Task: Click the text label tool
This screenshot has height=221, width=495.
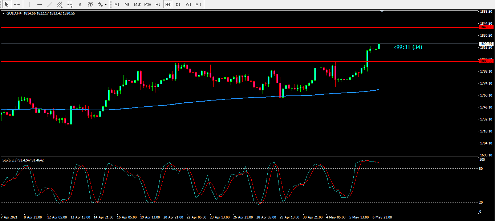Action: pos(90,5)
